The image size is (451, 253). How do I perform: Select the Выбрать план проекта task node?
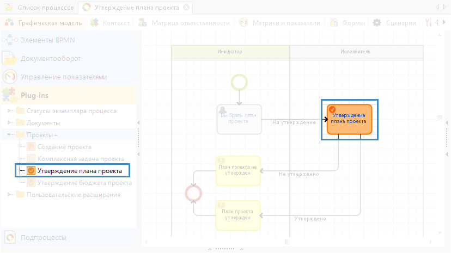(x=239, y=119)
